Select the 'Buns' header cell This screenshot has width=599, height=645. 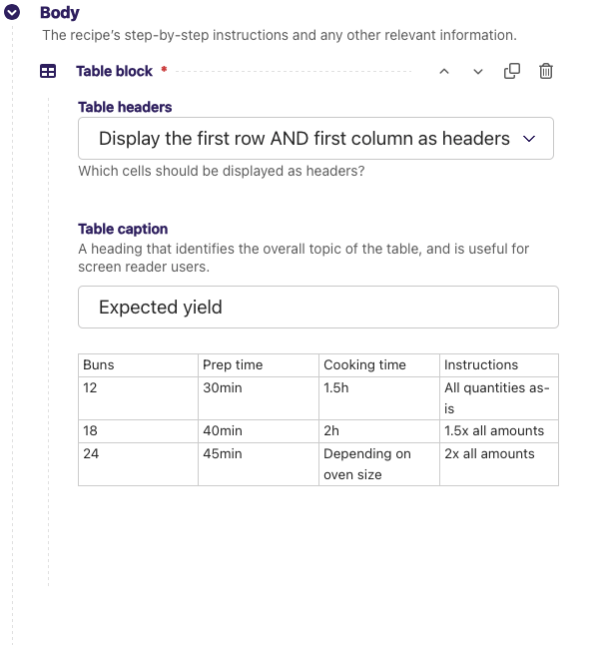(x=138, y=365)
